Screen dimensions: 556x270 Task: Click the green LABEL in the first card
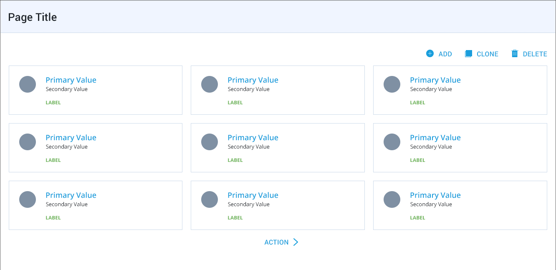[53, 102]
